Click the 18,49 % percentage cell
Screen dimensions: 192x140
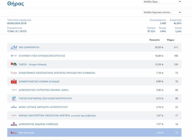pos(159,56)
